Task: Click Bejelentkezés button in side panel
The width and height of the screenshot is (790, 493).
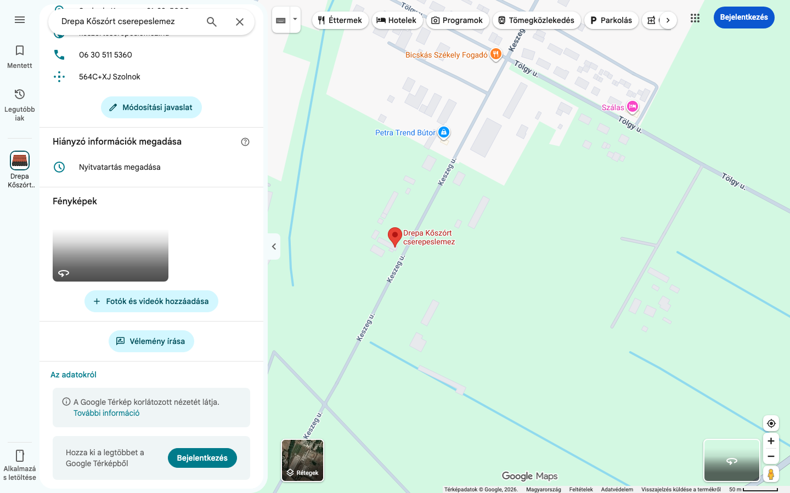Action: (202, 458)
